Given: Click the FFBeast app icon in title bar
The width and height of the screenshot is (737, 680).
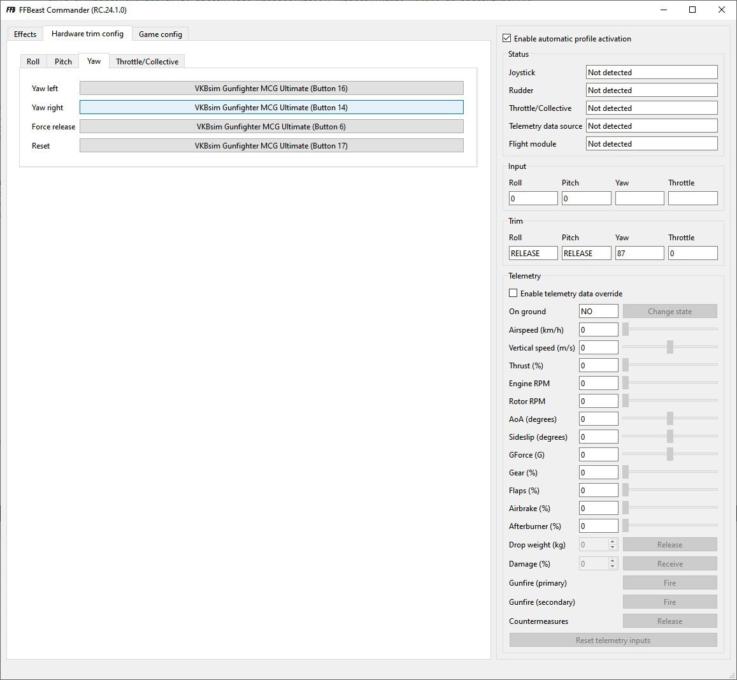Looking at the screenshot, I should [11, 10].
